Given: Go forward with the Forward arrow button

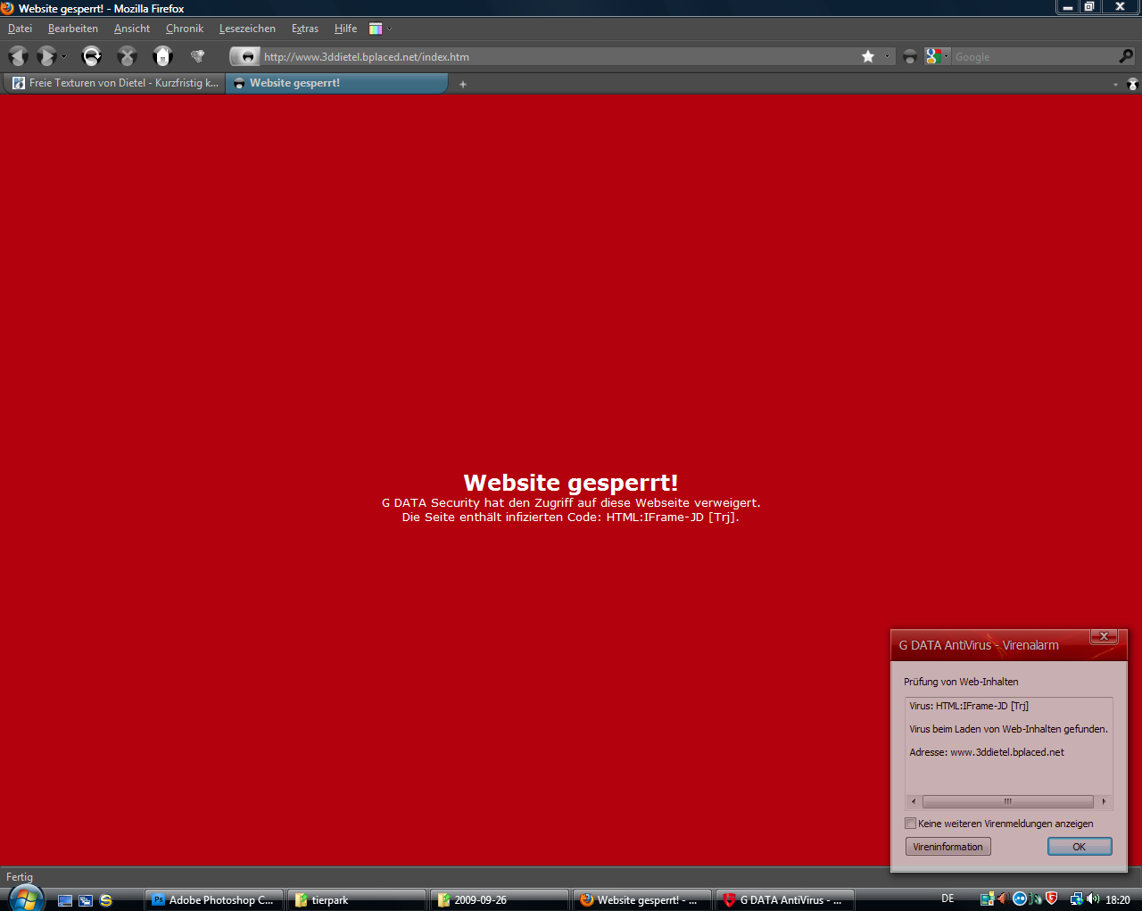Looking at the screenshot, I should coord(46,56).
